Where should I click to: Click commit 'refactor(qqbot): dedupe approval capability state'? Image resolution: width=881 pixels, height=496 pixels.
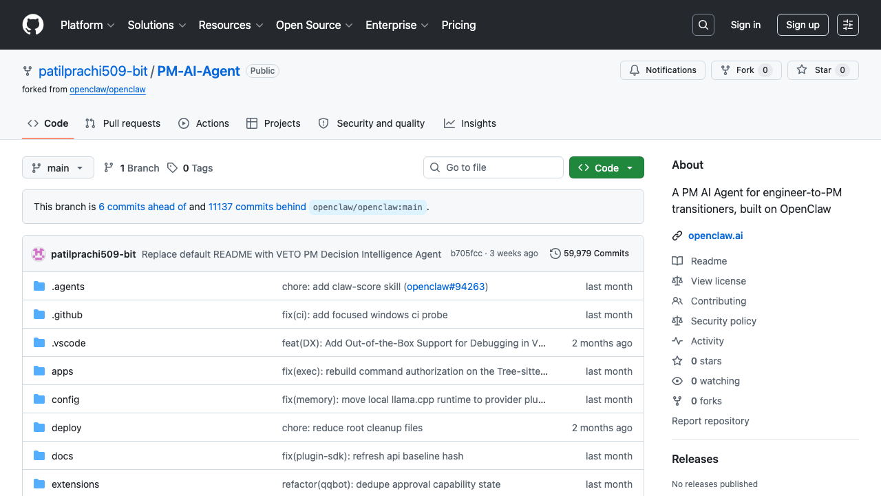tap(391, 484)
